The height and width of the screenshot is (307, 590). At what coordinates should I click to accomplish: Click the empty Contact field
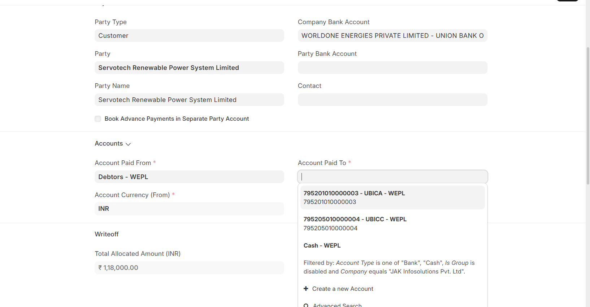pyautogui.click(x=392, y=100)
